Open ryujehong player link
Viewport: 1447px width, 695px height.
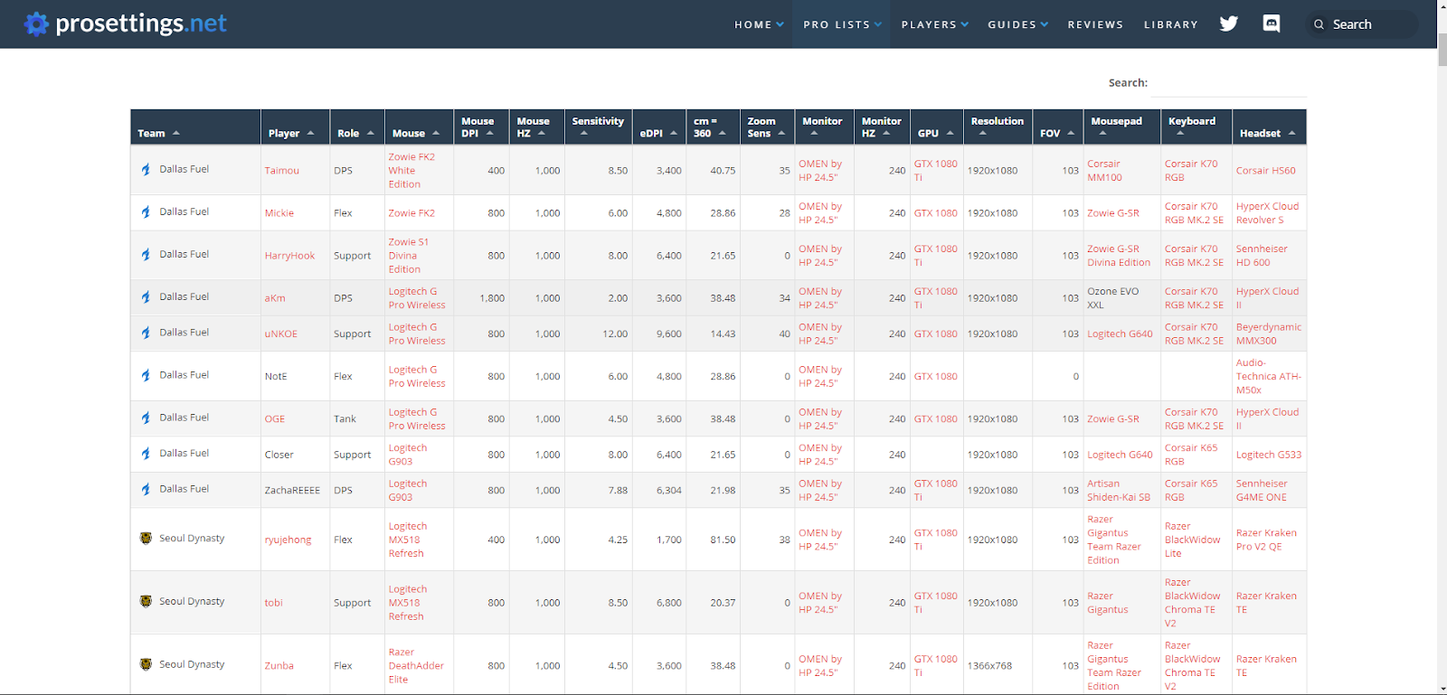pyautogui.click(x=288, y=540)
